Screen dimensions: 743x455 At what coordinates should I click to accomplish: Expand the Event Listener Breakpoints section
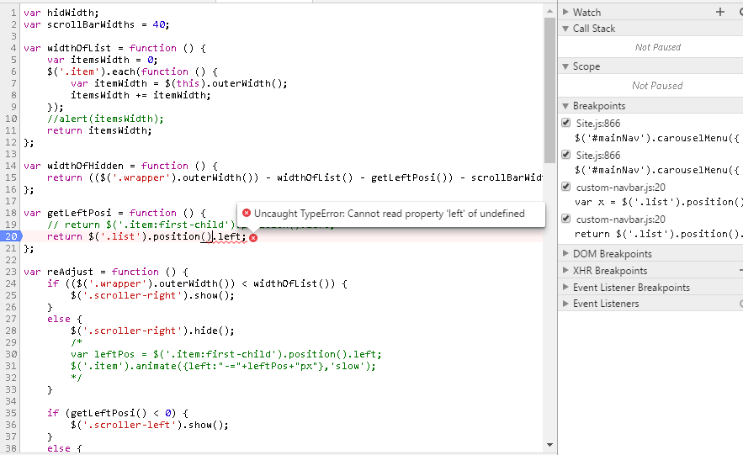[565, 287]
